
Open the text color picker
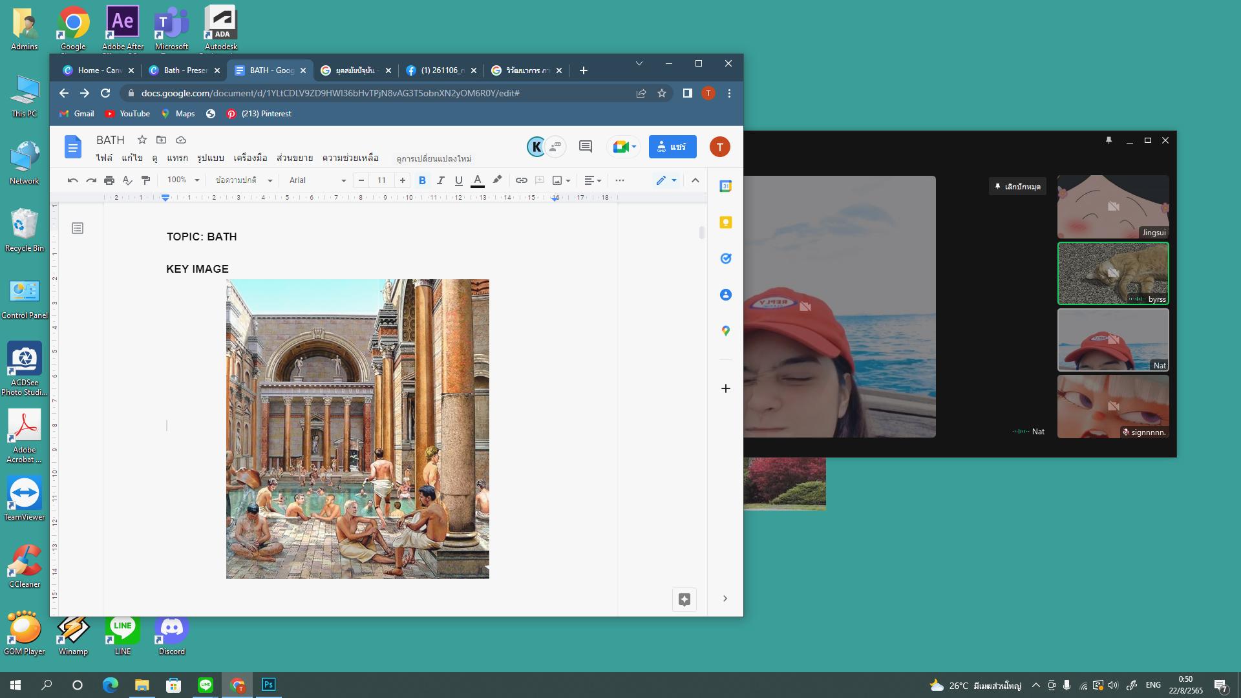477,180
